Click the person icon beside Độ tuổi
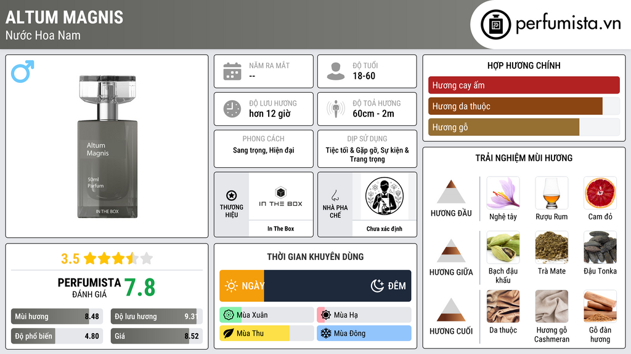Image resolution: width=631 pixels, height=354 pixels. click(x=336, y=71)
